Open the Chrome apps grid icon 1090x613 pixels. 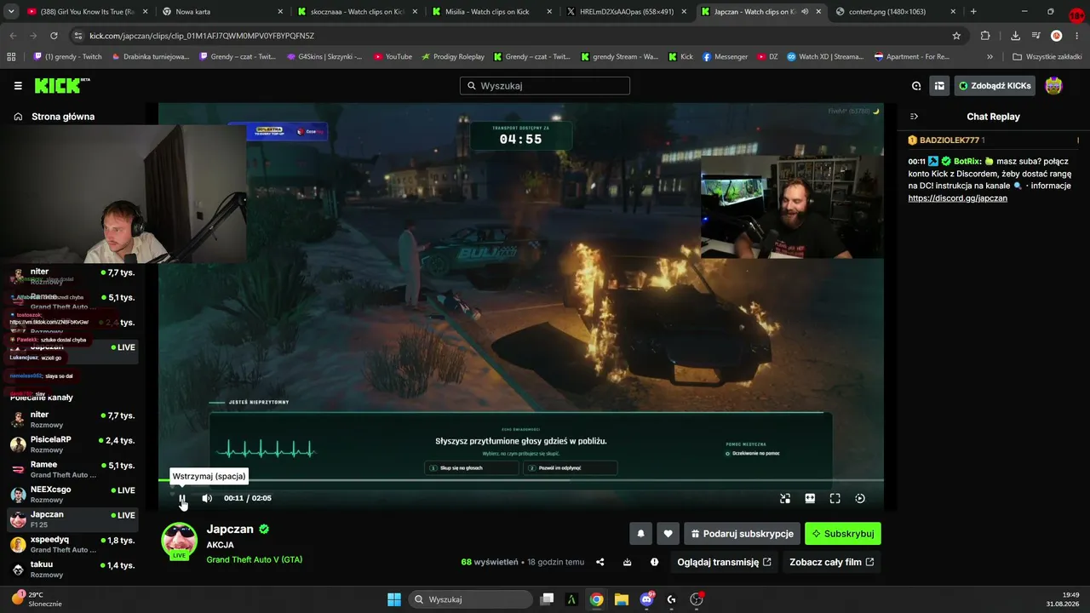[11, 57]
